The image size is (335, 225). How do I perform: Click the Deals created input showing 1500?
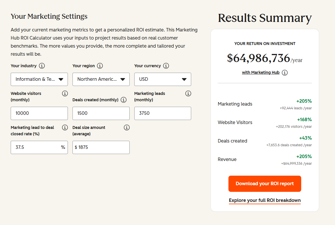point(101,113)
